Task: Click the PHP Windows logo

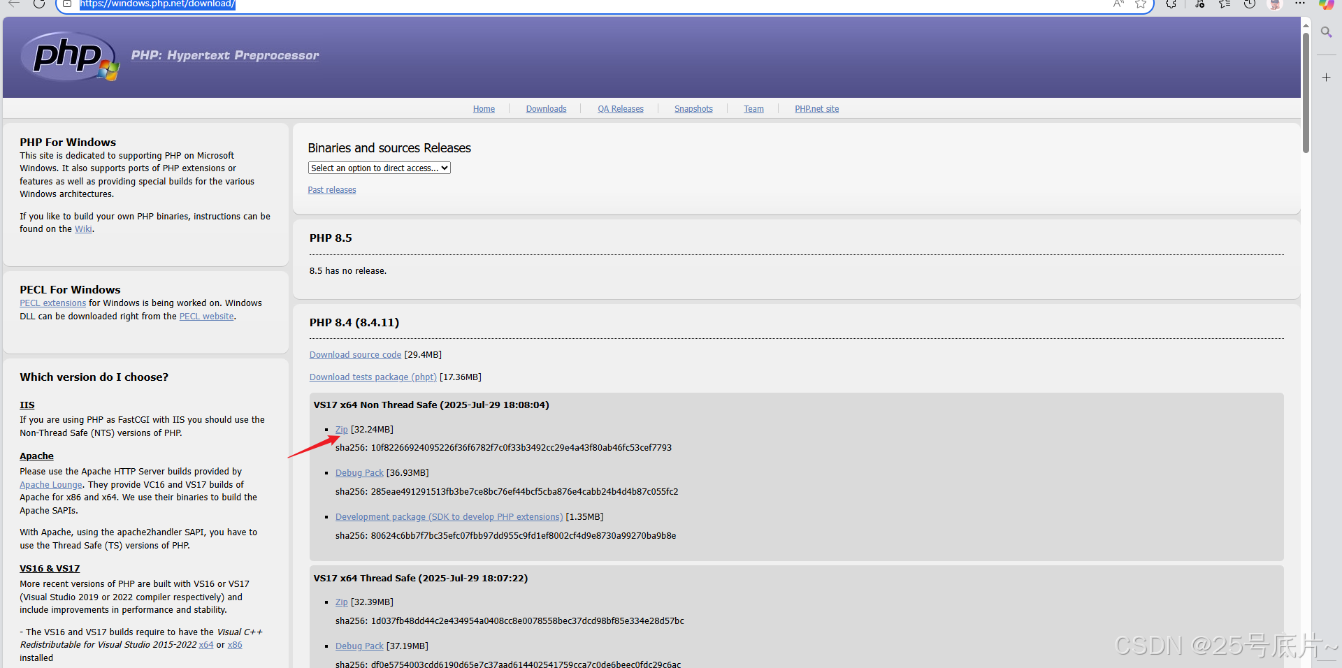Action: click(70, 56)
